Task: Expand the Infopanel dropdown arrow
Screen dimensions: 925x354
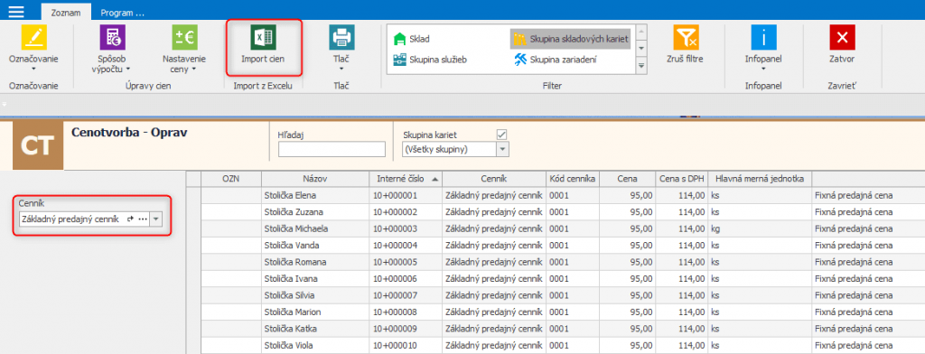Action: (763, 70)
